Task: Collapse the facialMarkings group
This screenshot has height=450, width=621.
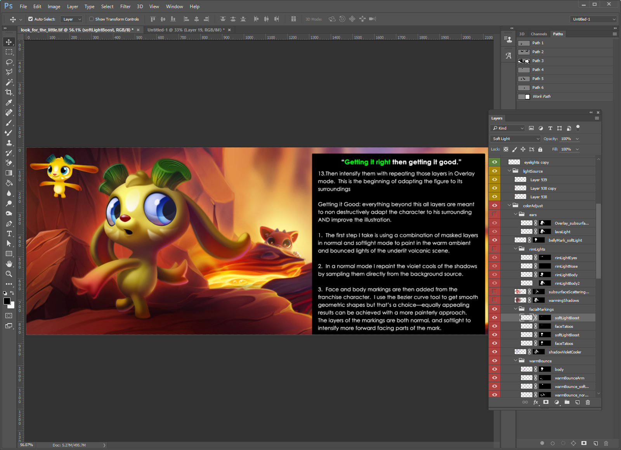Action: click(x=516, y=309)
